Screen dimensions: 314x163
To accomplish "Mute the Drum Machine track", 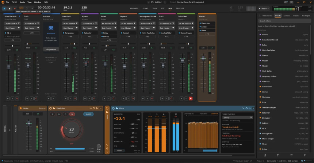I will tap(8, 99).
